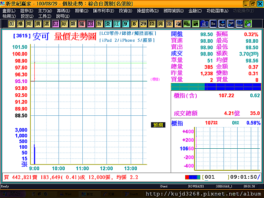Click the 價 toolbar button
The height and width of the screenshot is (198, 264).
[38, 24]
